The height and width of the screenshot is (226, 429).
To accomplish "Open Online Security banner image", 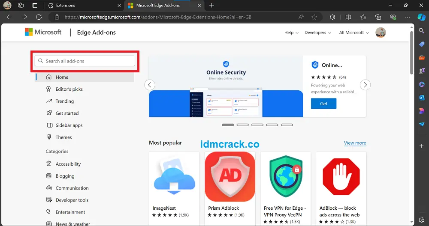I will click(226, 86).
